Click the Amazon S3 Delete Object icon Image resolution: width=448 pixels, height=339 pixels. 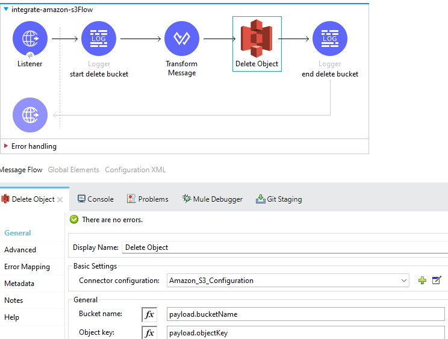tap(257, 38)
